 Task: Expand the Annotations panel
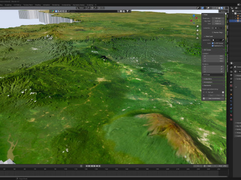[x=213, y=82]
